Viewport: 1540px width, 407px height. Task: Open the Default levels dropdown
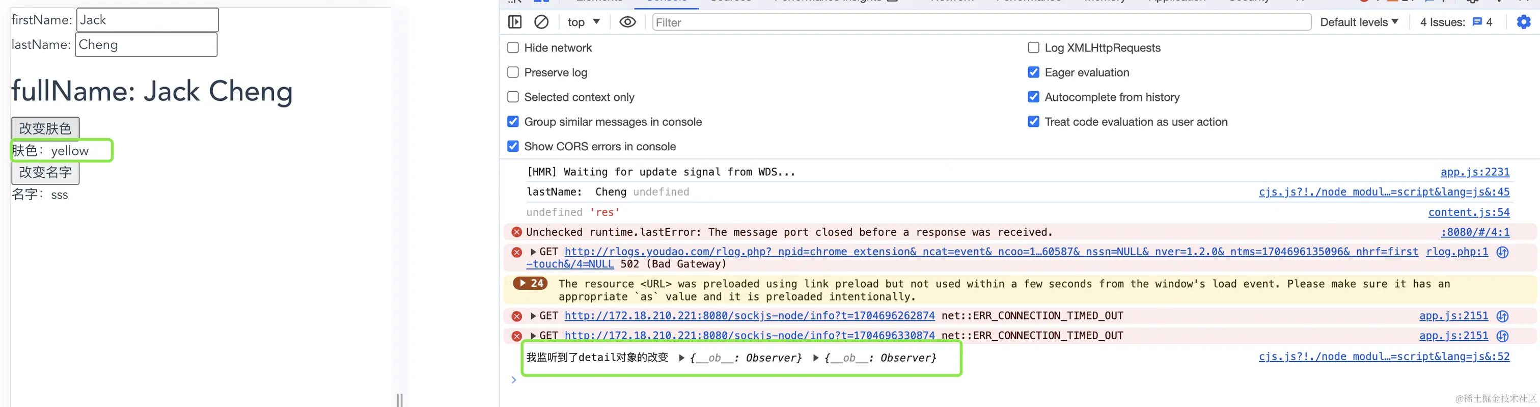coord(1359,22)
